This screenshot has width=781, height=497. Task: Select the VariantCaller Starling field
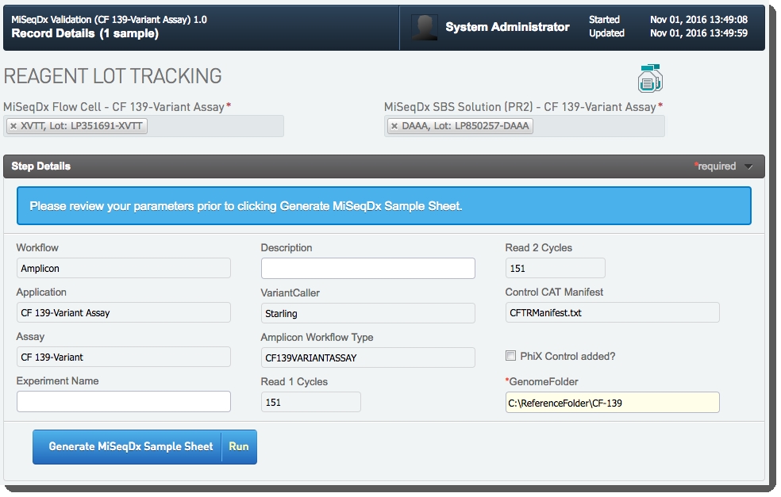tap(367, 313)
